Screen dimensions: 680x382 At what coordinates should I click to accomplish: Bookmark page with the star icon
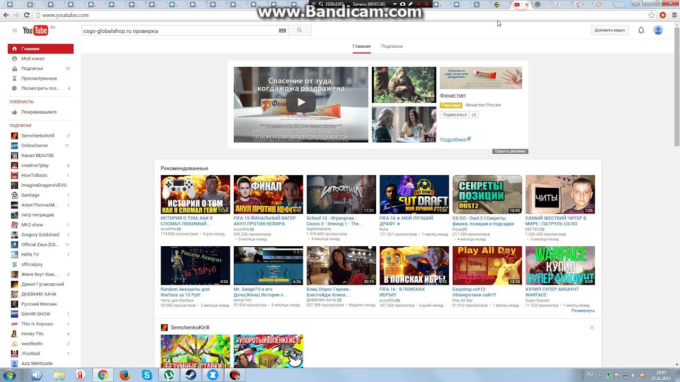coord(651,15)
